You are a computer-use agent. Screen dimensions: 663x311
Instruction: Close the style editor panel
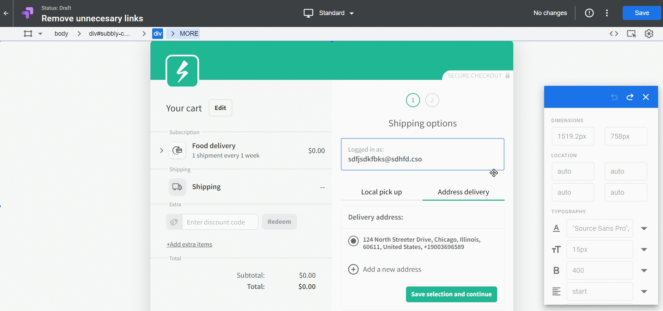point(646,97)
